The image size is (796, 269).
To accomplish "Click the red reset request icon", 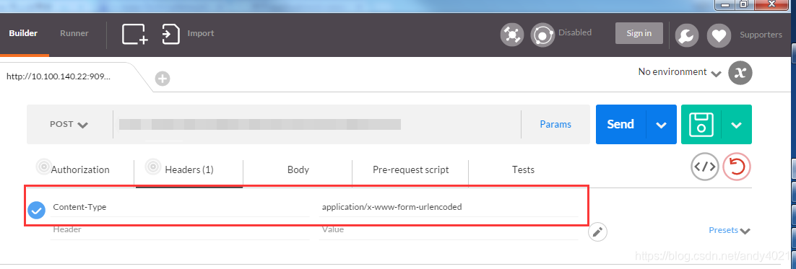I will [737, 167].
